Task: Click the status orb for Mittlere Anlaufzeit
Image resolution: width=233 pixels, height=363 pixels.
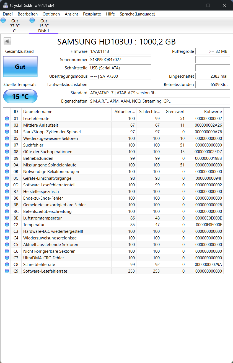Action: pos(7,125)
